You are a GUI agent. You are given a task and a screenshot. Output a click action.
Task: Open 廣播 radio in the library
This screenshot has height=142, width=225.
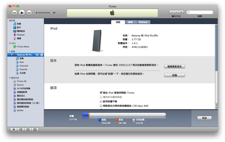pyautogui.click(x=17, y=38)
